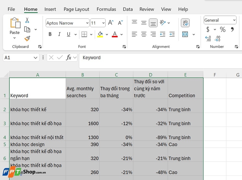Cut selection with the scissors icon

pyautogui.click(x=27, y=20)
